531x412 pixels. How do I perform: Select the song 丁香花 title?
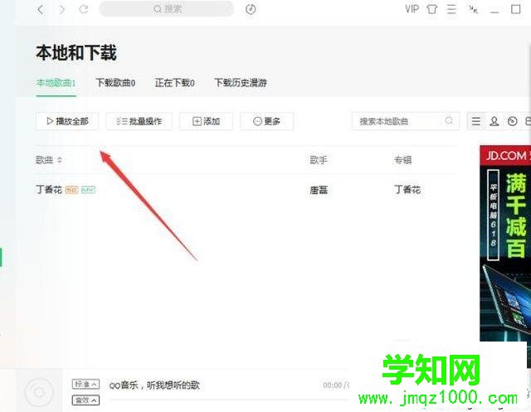pos(49,190)
